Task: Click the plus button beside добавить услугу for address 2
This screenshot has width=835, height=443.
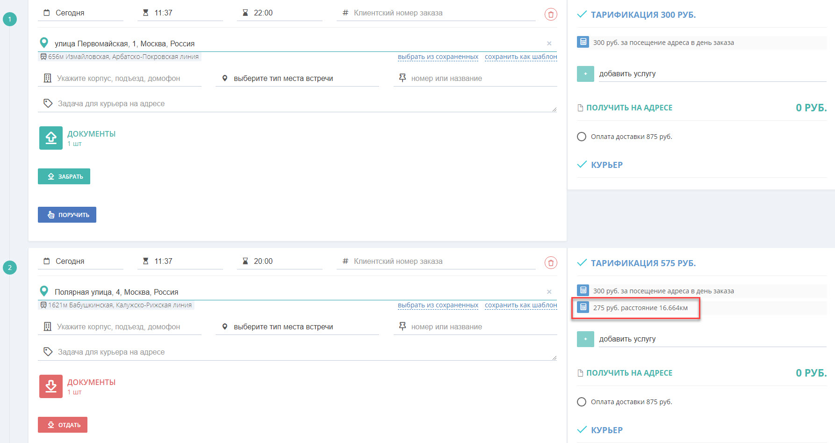Action: (x=585, y=339)
